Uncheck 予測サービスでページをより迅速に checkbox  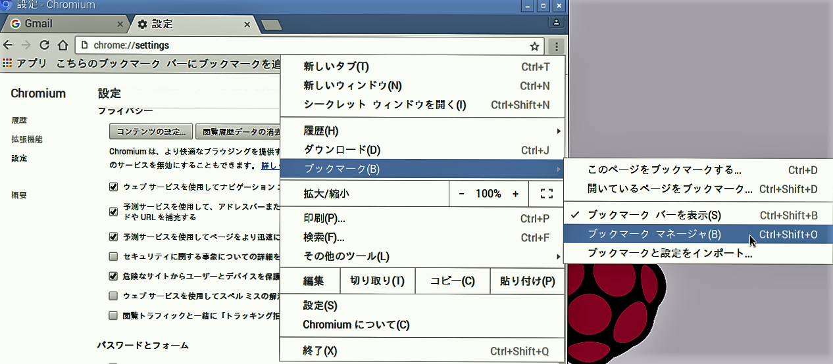pyautogui.click(x=113, y=237)
